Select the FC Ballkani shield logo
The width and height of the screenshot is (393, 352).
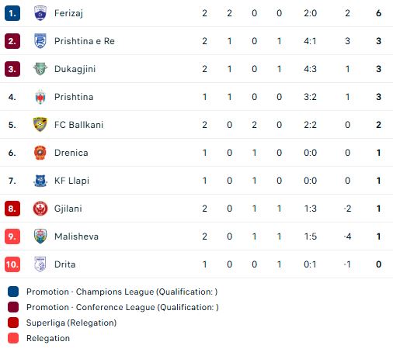[x=40, y=125]
